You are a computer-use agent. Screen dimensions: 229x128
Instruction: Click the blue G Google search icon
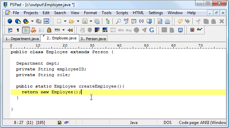[x=152, y=30]
